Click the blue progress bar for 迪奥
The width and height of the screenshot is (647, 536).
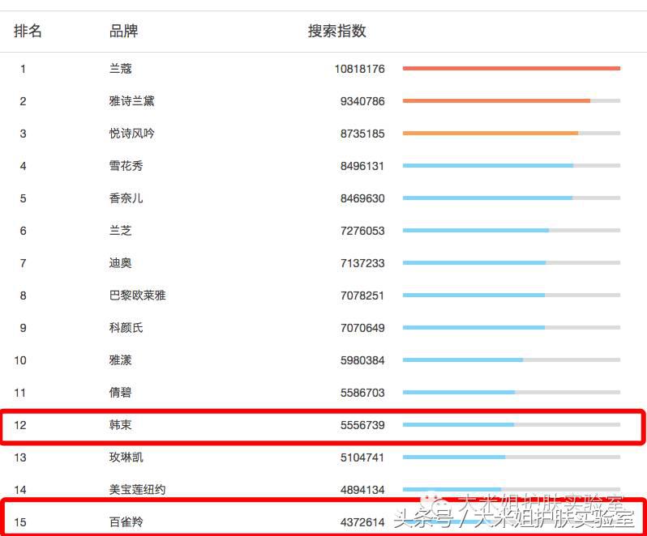pyautogui.click(x=474, y=263)
